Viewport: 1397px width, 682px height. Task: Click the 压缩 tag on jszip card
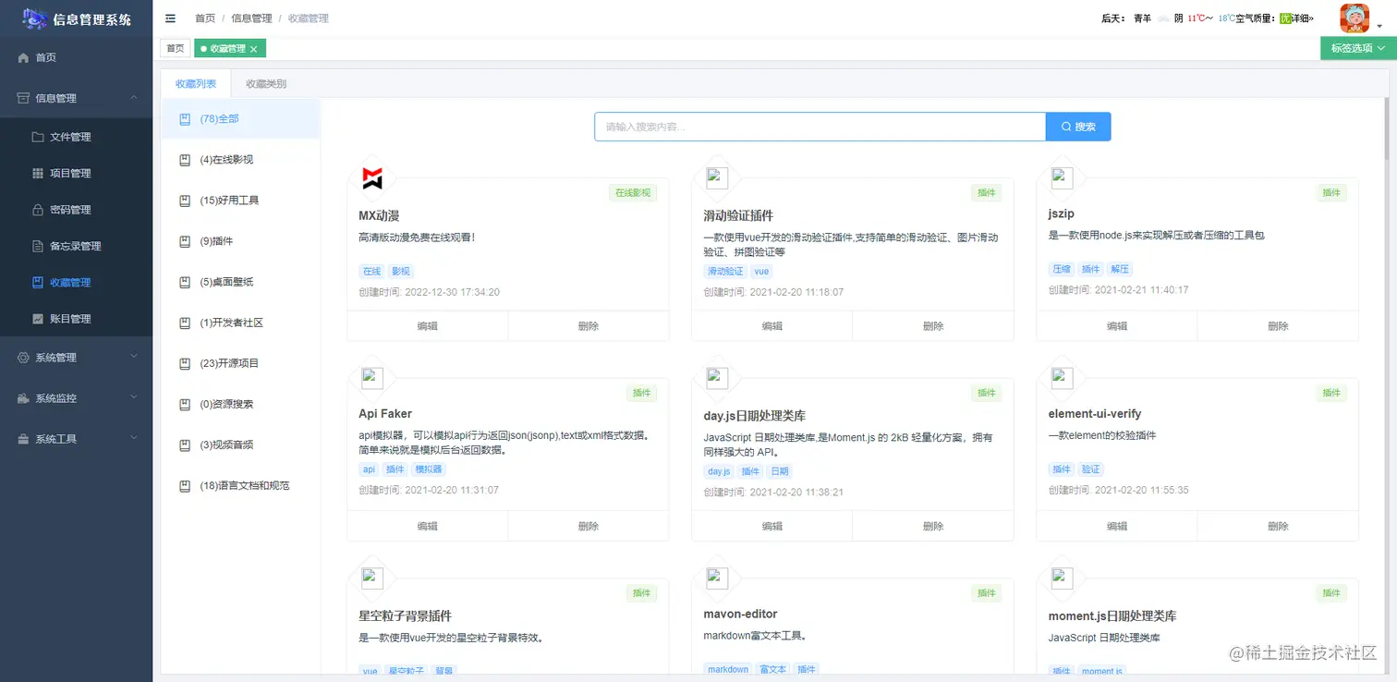1062,269
